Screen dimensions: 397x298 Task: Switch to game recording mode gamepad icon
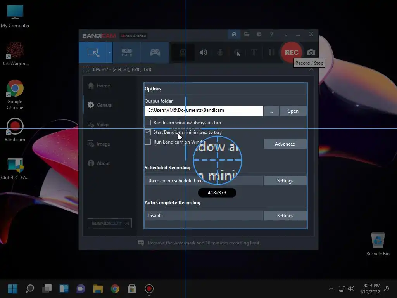[x=155, y=52]
